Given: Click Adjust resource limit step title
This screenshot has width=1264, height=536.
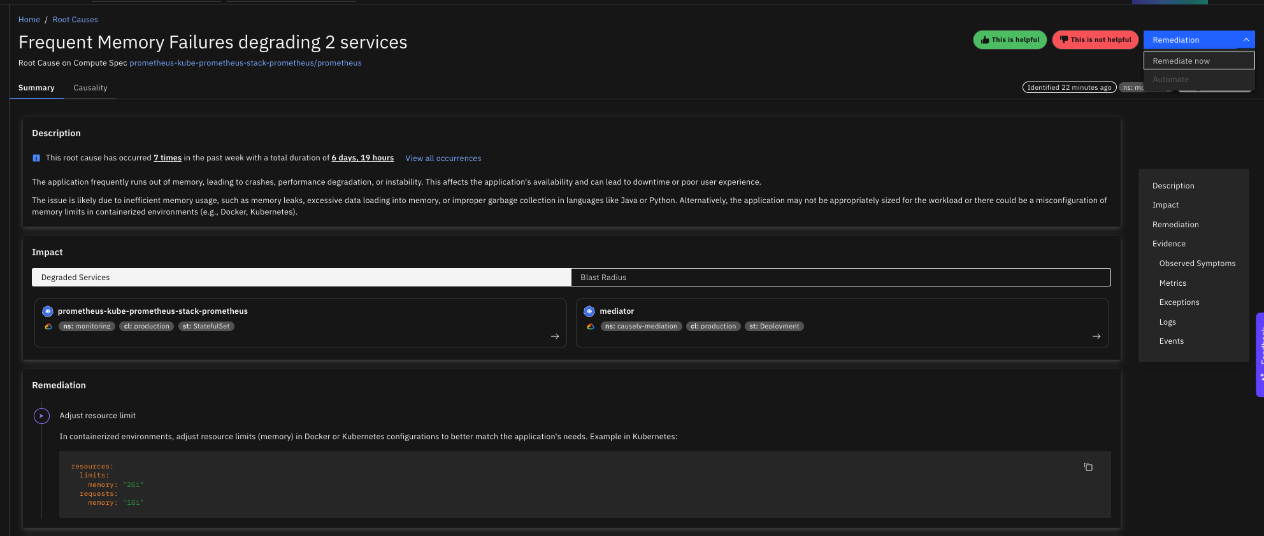Looking at the screenshot, I should tap(97, 416).
